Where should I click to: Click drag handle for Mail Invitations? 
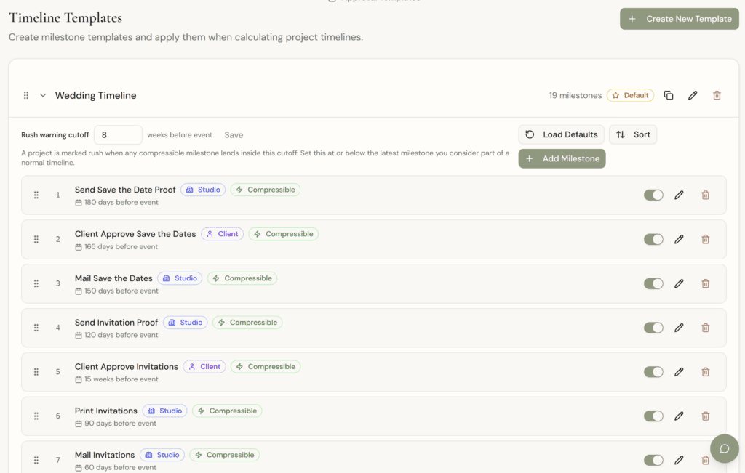(x=36, y=460)
